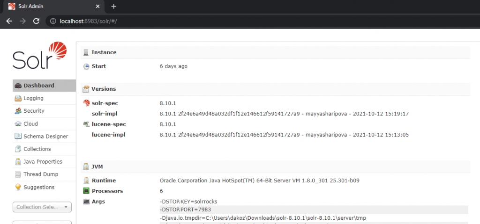Click the Oracle Java HotSpot runtime text
Image resolution: width=480 pixels, height=224 pixels.
pos(260,181)
